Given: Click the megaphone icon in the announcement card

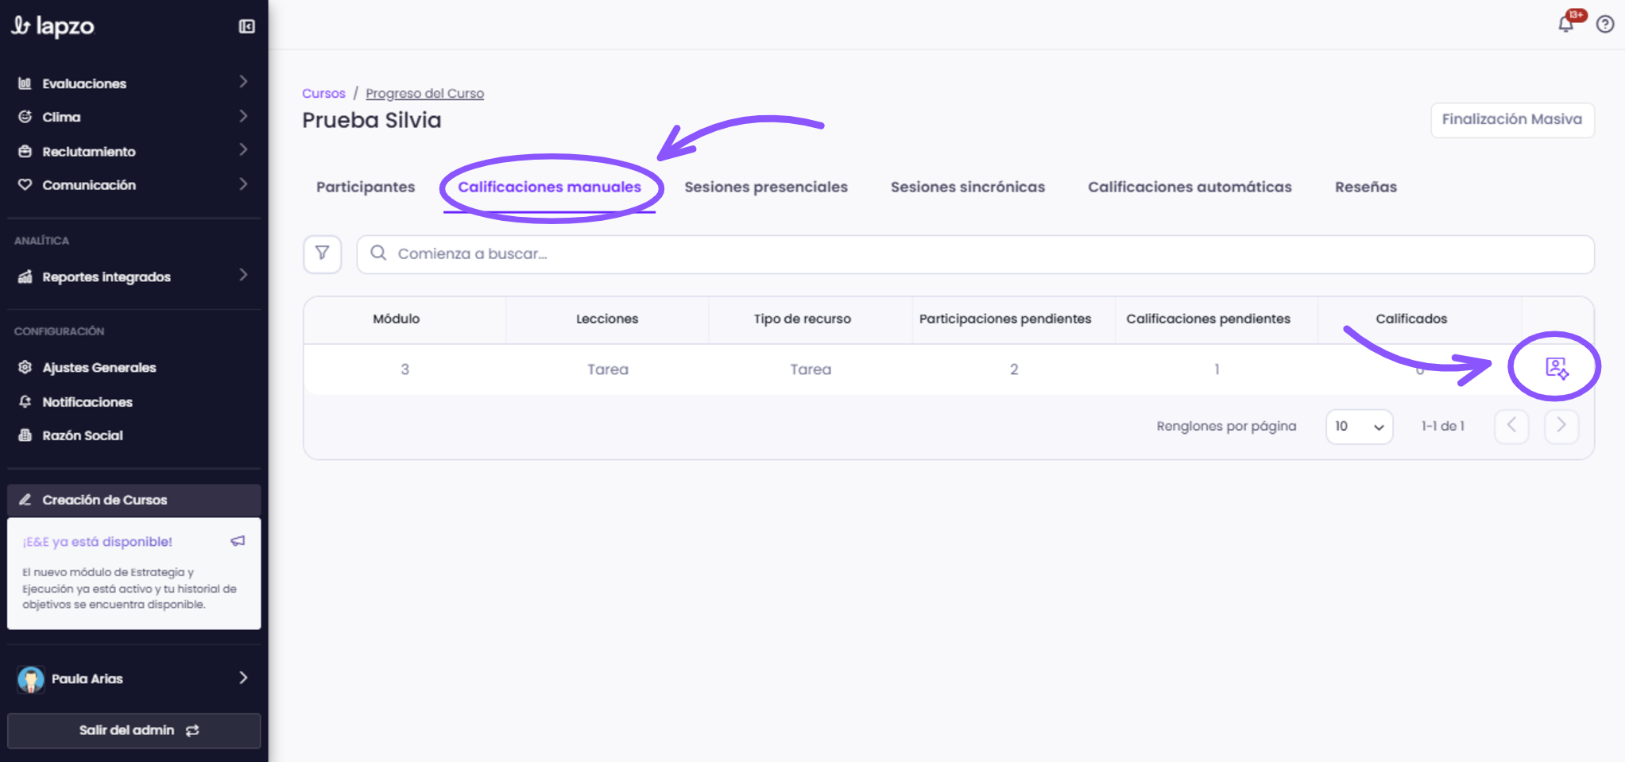Looking at the screenshot, I should [x=238, y=541].
